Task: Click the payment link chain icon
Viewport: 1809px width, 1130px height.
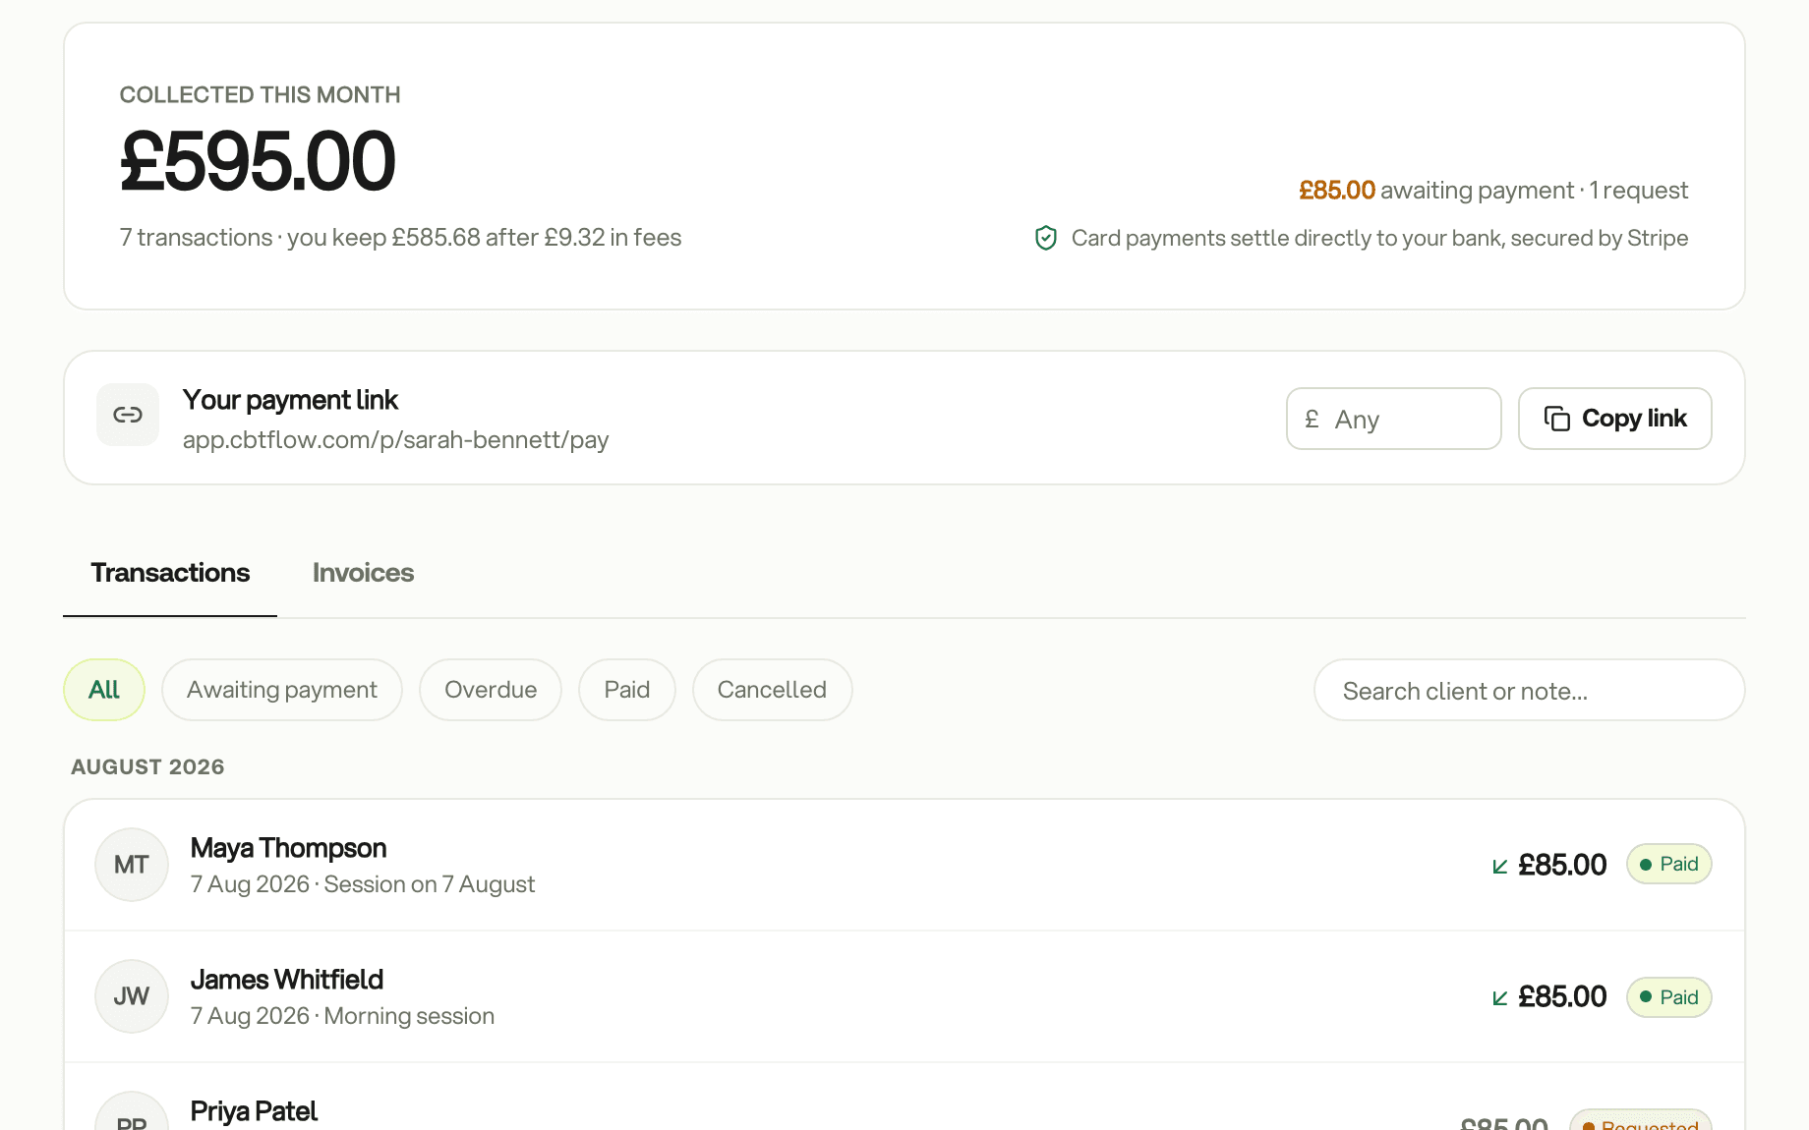Action: point(128,415)
